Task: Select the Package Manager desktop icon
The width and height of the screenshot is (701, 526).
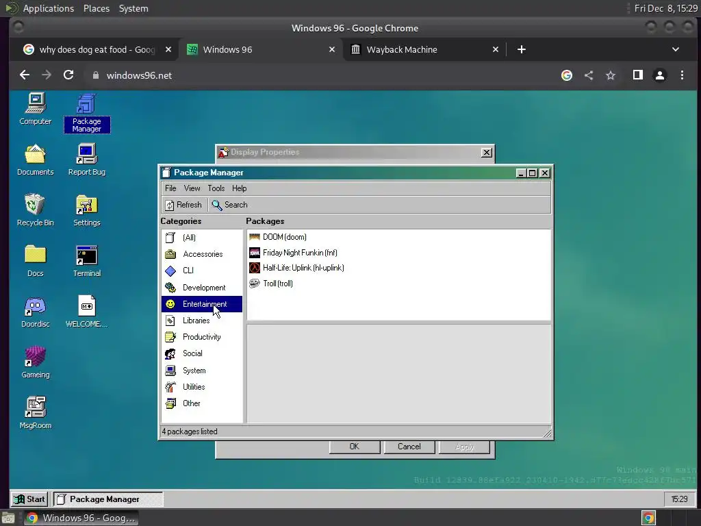Action: pyautogui.click(x=87, y=113)
